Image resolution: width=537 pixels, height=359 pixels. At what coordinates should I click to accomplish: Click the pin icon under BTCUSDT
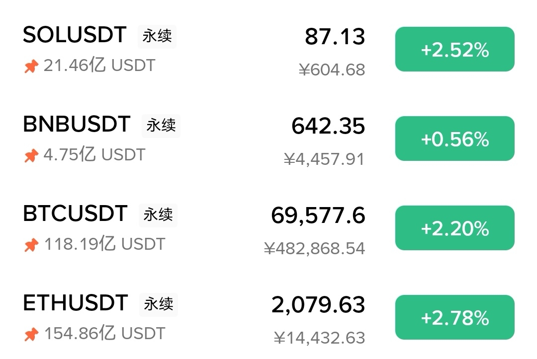[31, 245]
